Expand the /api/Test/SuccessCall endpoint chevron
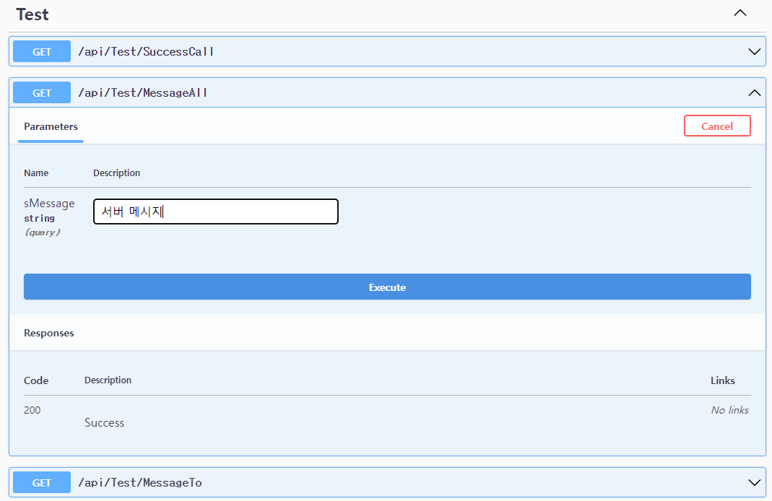This screenshot has width=772, height=501. pyautogui.click(x=753, y=51)
